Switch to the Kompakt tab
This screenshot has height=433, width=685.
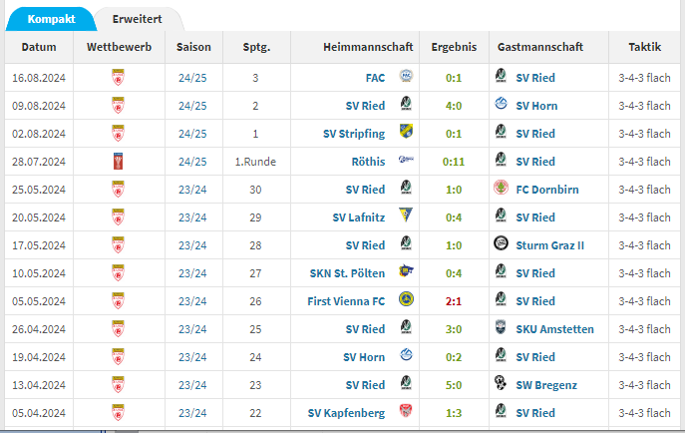coord(51,19)
